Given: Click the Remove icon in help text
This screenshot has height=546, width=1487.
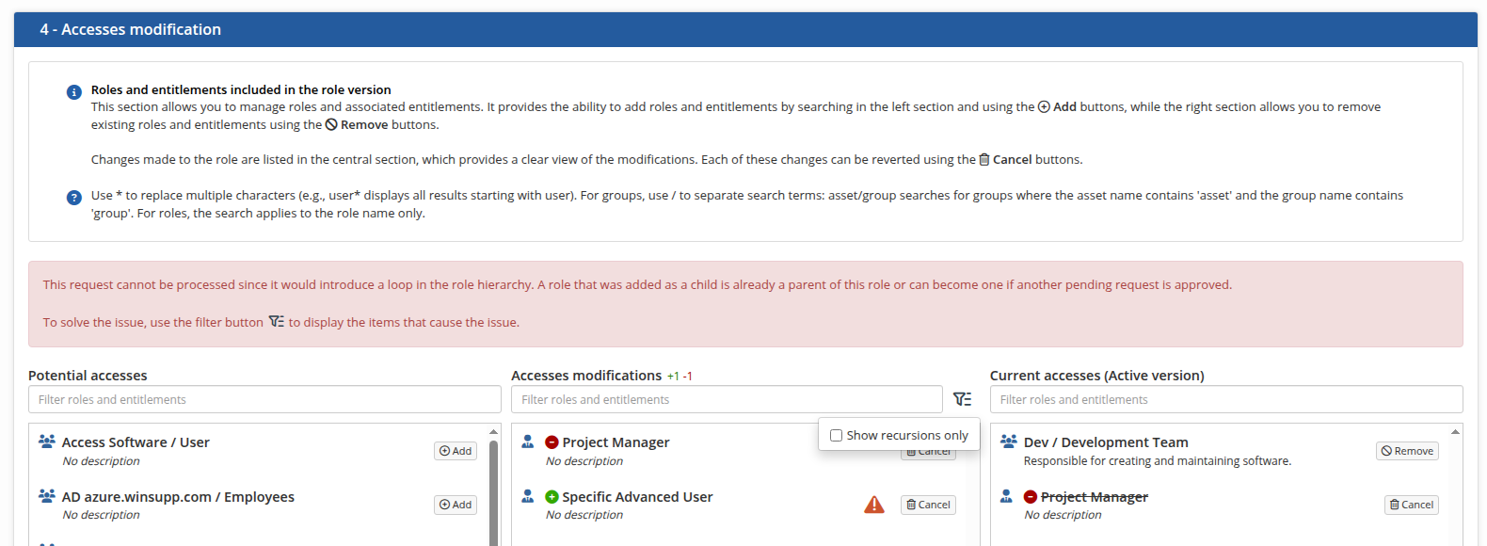Looking at the screenshot, I should 331,124.
